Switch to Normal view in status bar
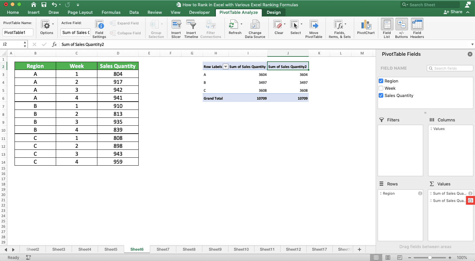Viewport: 475px width, 261px height. point(376,257)
